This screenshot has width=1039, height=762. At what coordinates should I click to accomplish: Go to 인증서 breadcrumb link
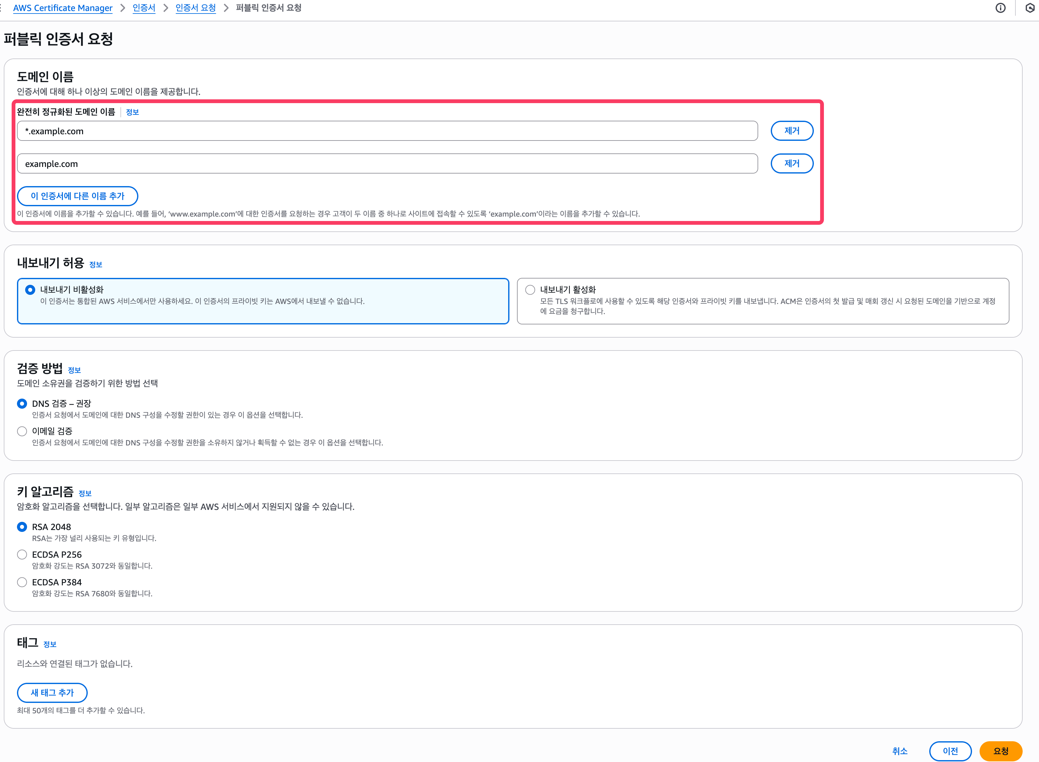pos(144,8)
